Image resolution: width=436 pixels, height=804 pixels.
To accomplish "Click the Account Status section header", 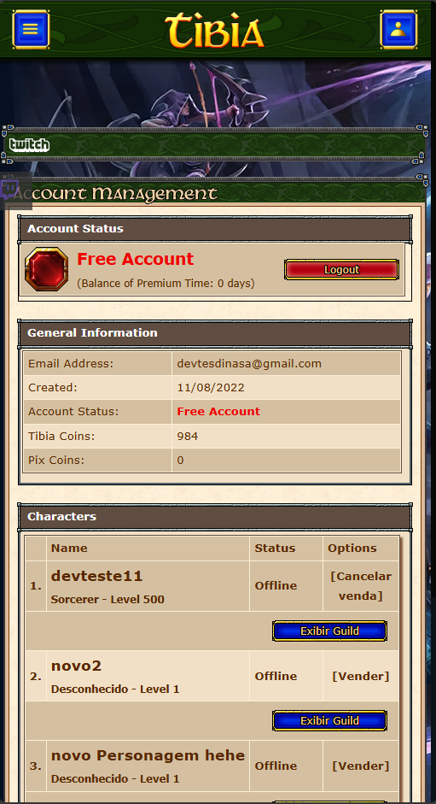I will click(215, 229).
